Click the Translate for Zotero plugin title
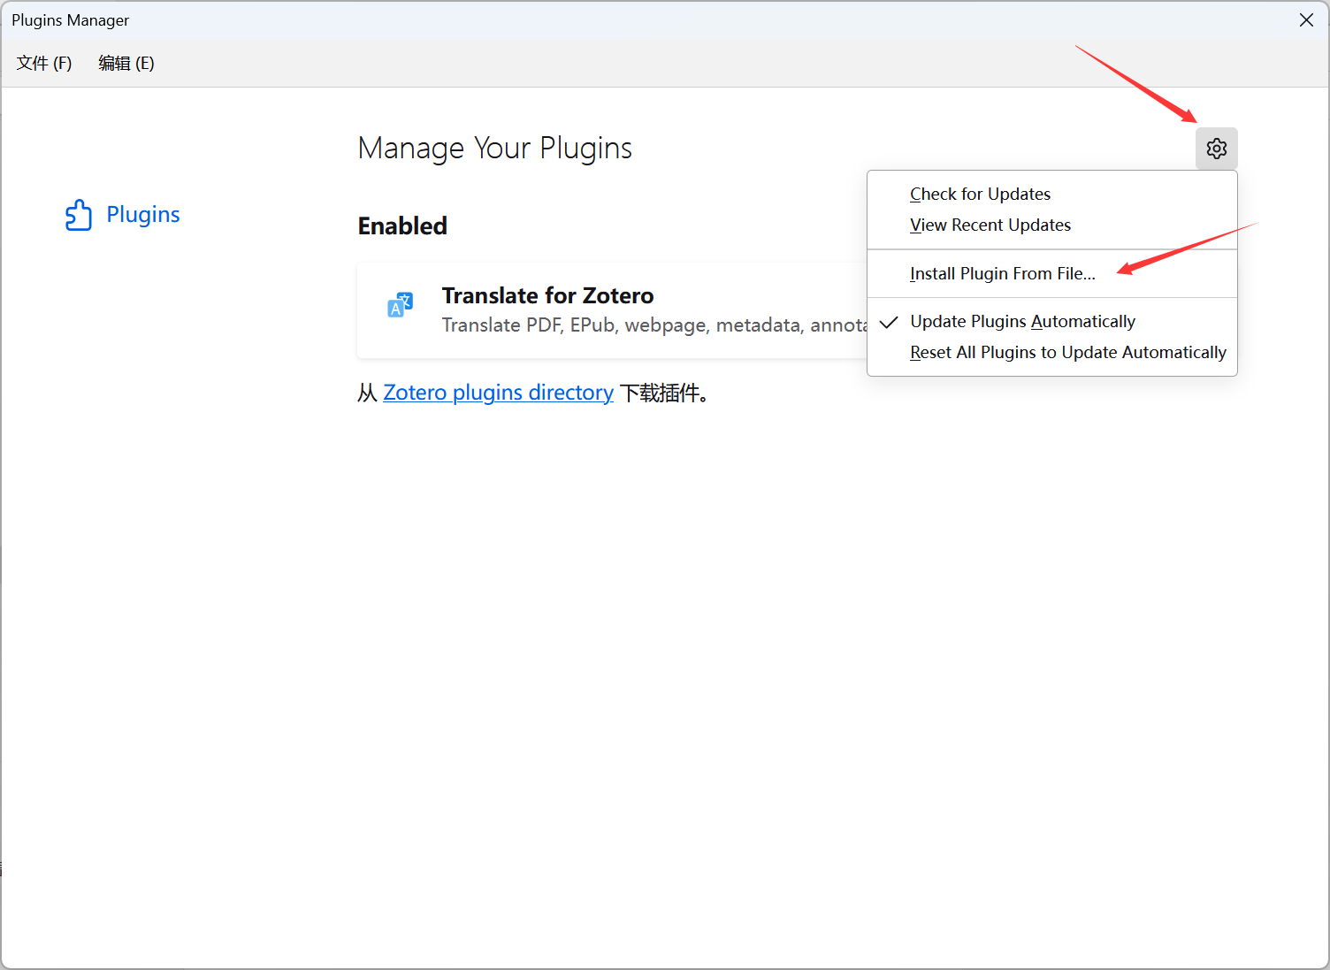 tap(547, 295)
